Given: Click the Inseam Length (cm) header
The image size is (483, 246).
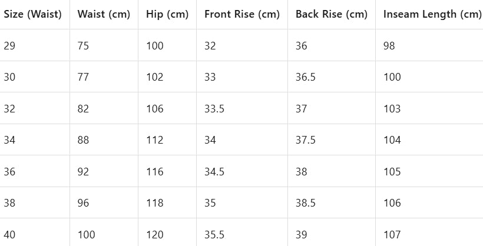Looking at the screenshot, I should (x=432, y=15).
